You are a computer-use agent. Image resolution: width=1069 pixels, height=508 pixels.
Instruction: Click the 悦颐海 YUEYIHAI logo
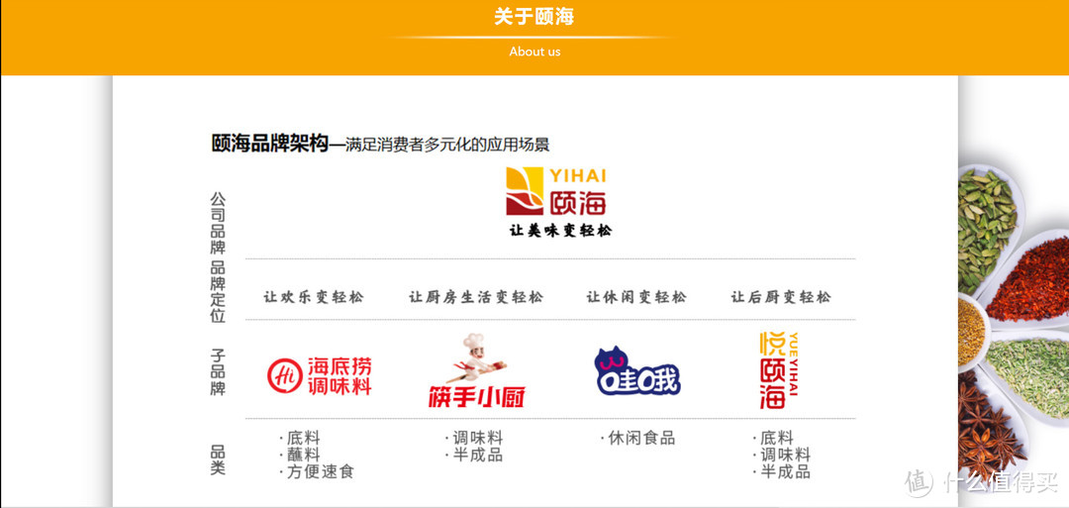(779, 369)
